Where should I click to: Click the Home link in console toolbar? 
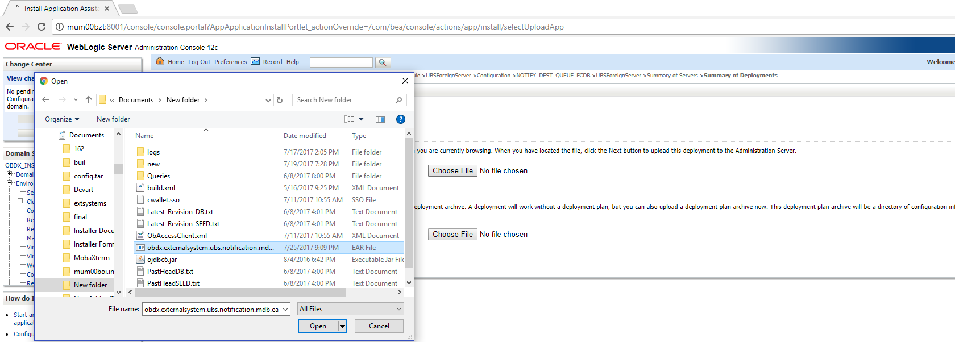pos(176,62)
